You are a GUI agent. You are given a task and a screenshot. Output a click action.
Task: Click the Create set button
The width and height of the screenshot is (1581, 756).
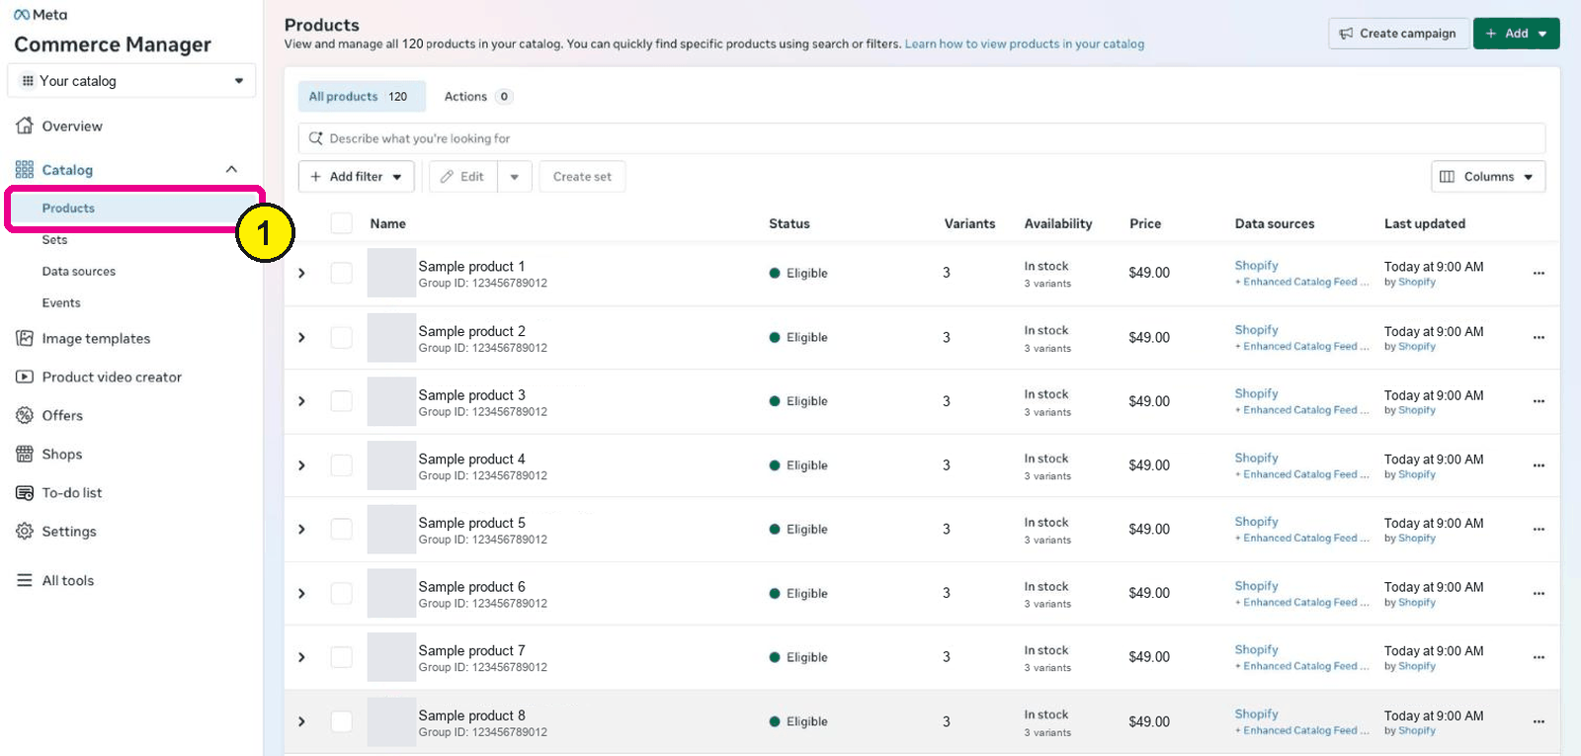point(582,177)
